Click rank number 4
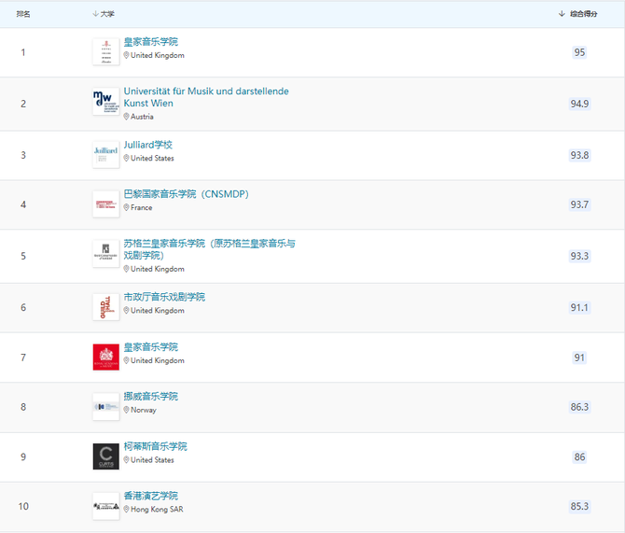The image size is (625, 533). coord(23,204)
